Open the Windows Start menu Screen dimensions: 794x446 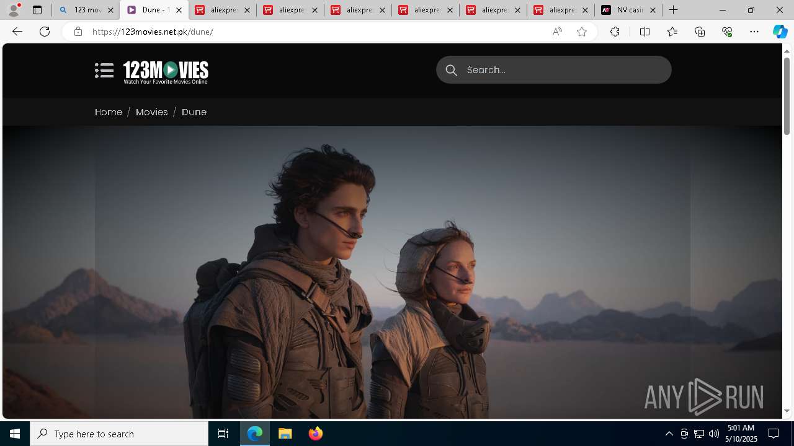coord(15,434)
